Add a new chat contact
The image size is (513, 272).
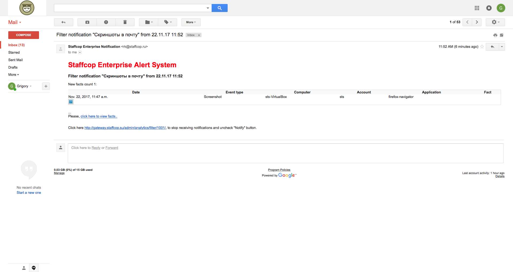[46, 86]
